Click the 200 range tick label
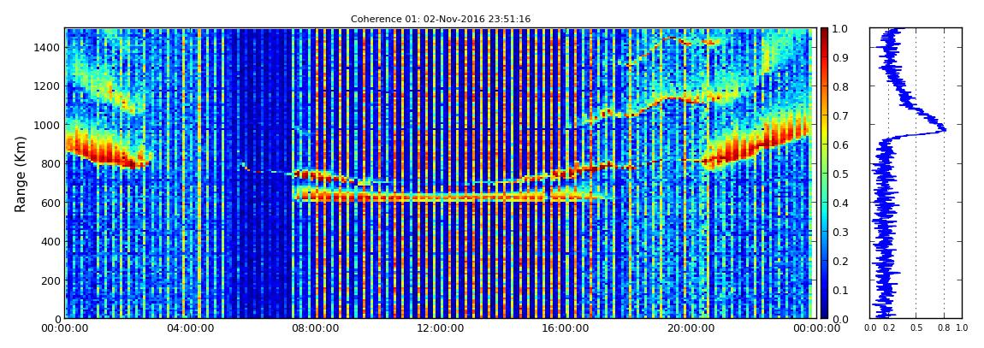This screenshot has height=348, width=984. [x=50, y=280]
